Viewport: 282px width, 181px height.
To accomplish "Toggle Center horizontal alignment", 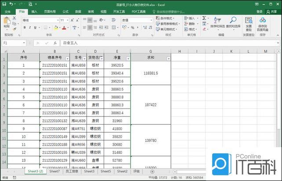I will click(90, 27).
